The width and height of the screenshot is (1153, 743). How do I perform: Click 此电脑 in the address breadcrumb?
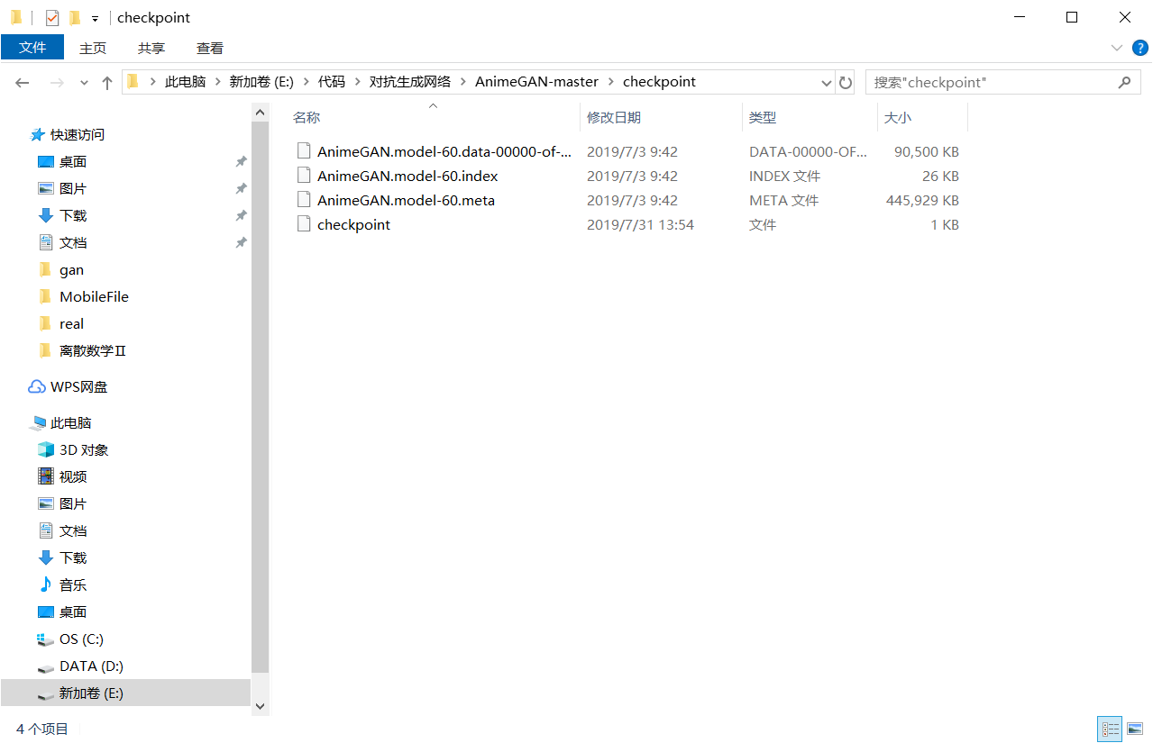click(185, 82)
